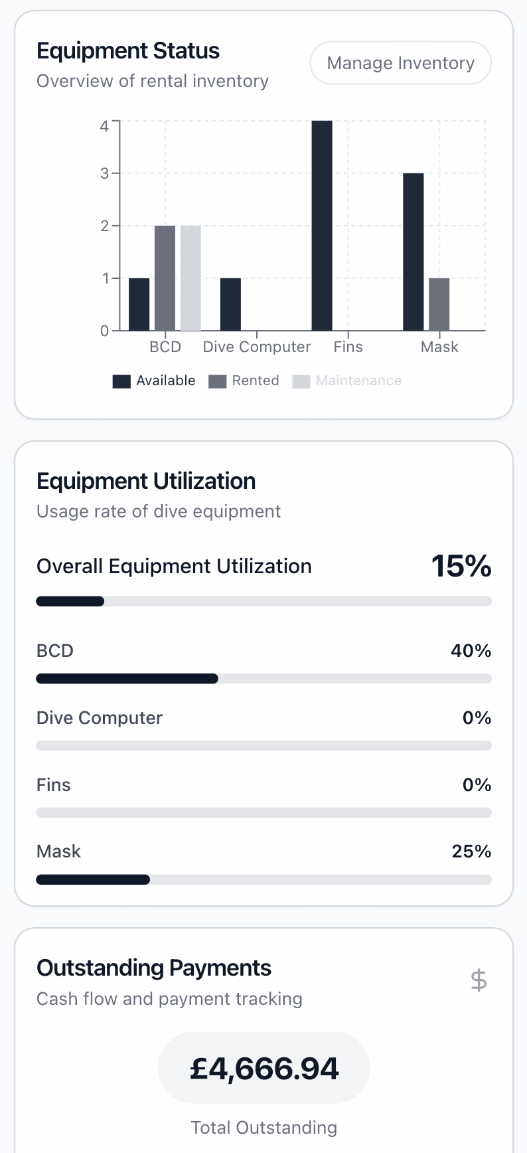This screenshot has width=527, height=1153.
Task: Click the Overall Equipment Utilization progress bar
Action: click(x=263, y=601)
